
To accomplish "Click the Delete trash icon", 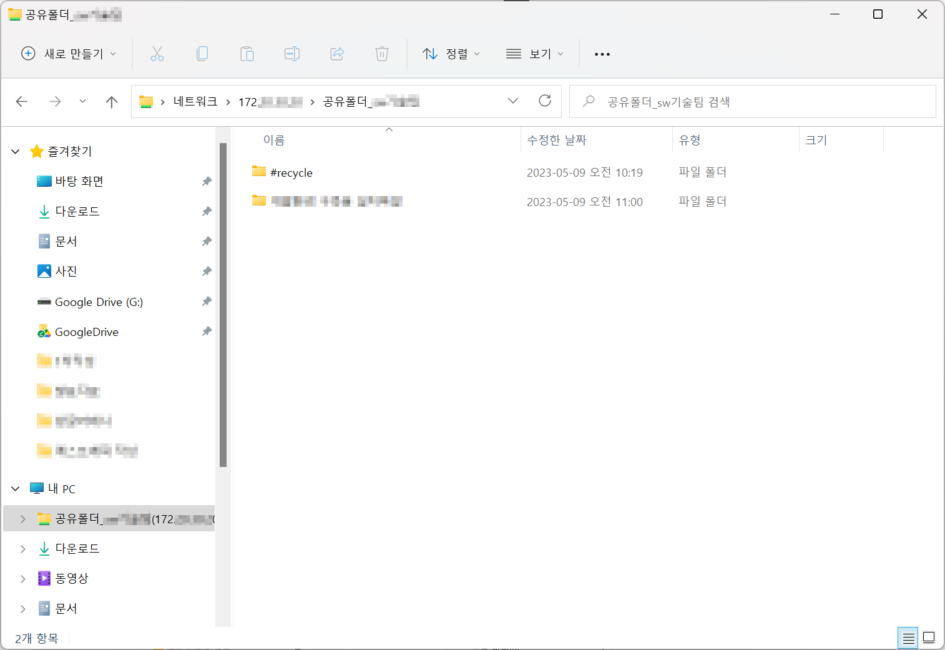I will coord(382,54).
